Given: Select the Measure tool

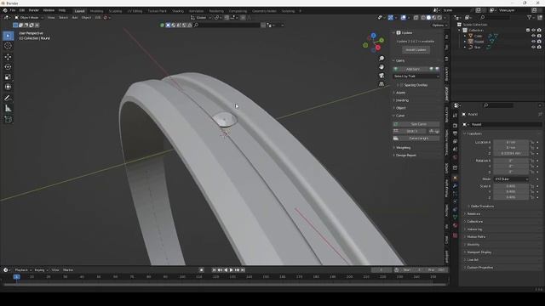Looking at the screenshot, I should pyautogui.click(x=8, y=109).
